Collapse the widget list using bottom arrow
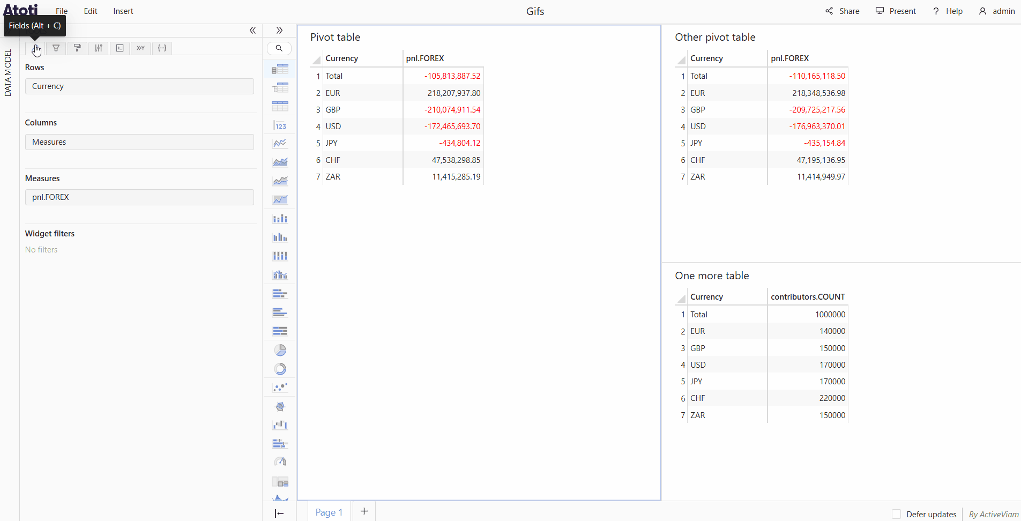 pos(279,513)
